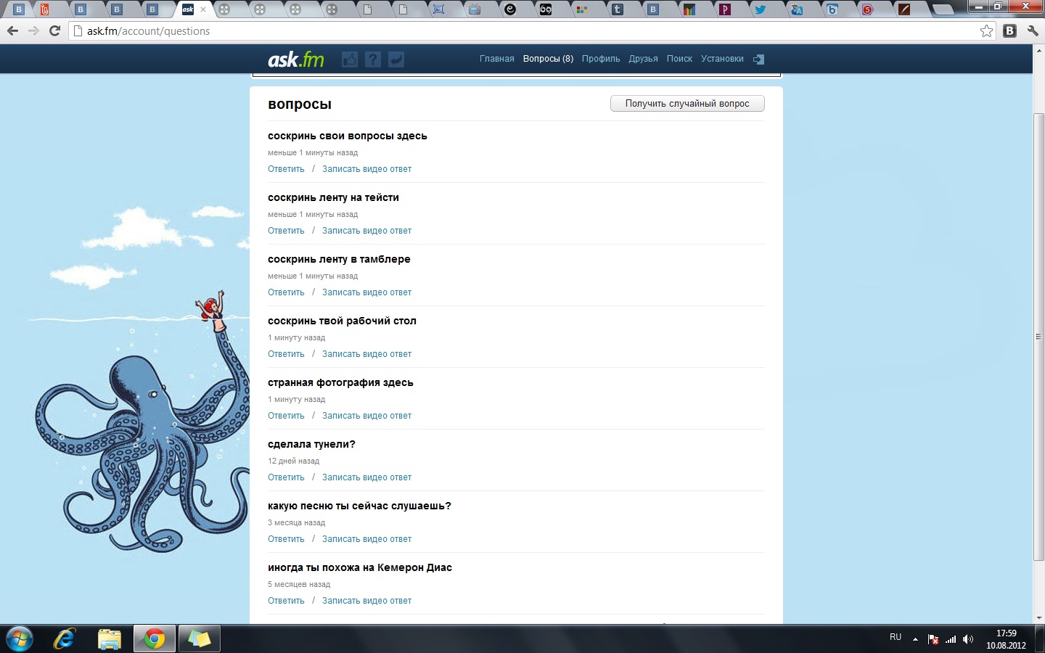Image resolution: width=1045 pixels, height=653 pixels.
Task: Click the thumbs-up likes icon in header
Action: click(x=350, y=59)
